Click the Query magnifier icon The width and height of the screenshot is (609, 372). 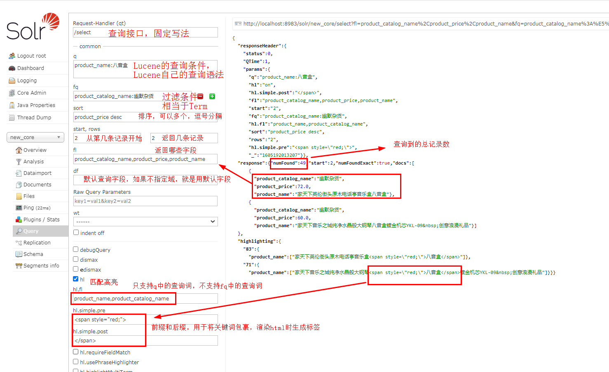pos(19,231)
